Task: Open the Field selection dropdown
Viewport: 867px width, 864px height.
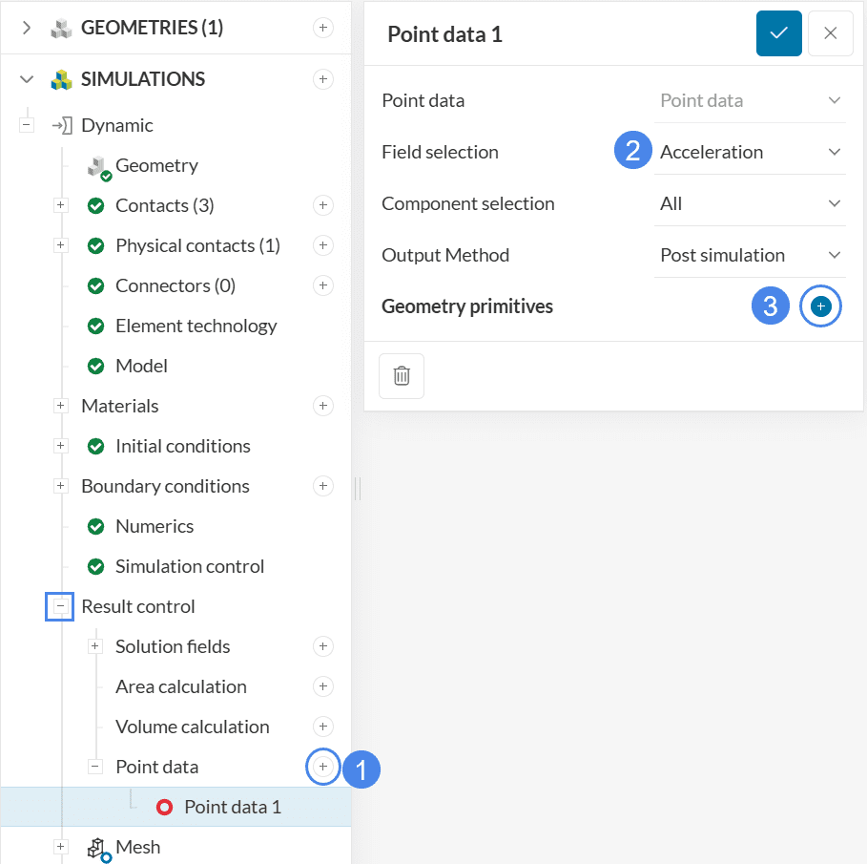Action: 750,152
